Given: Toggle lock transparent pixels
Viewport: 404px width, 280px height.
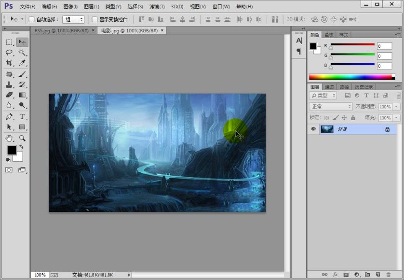Looking at the screenshot, I should (327, 118).
